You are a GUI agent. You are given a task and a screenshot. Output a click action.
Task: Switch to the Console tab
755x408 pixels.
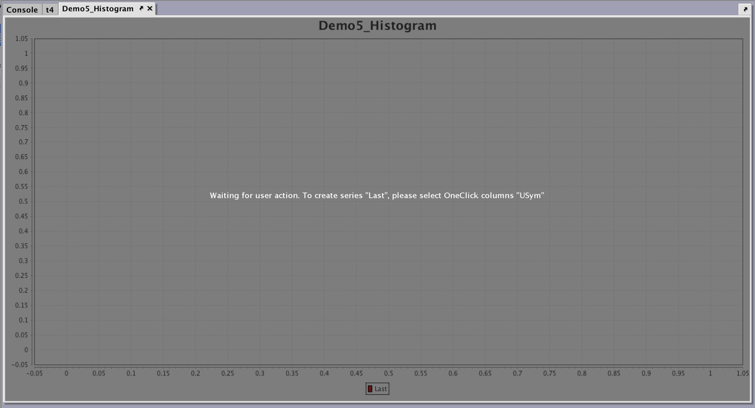[22, 9]
